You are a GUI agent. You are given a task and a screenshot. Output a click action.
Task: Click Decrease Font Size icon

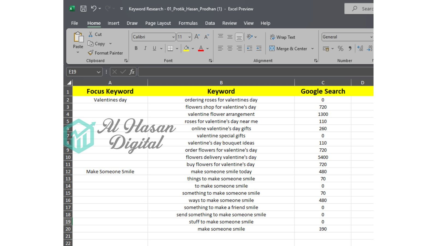(x=206, y=37)
